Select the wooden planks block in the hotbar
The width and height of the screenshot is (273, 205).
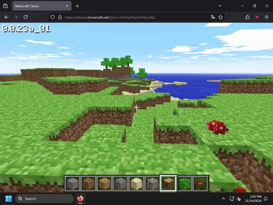tap(105, 184)
